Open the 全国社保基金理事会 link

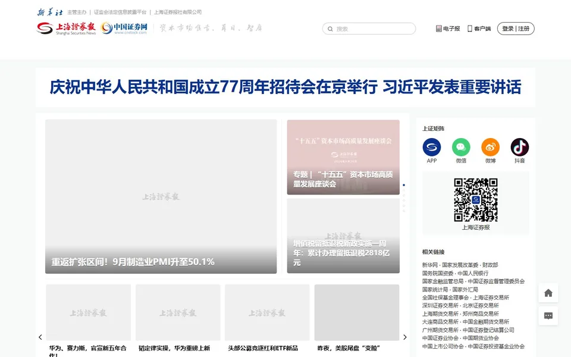(x=445, y=297)
